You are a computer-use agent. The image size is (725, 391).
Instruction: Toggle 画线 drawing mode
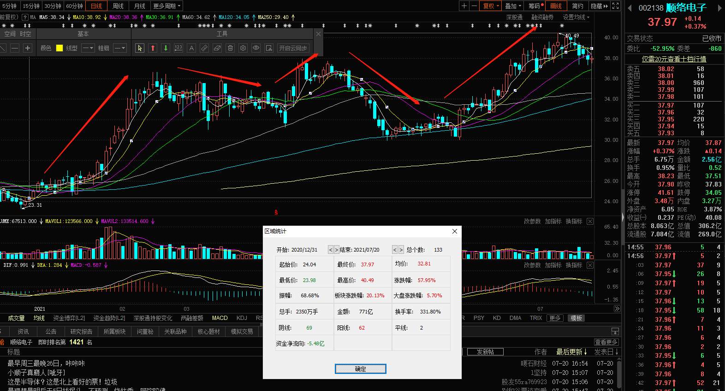point(556,6)
